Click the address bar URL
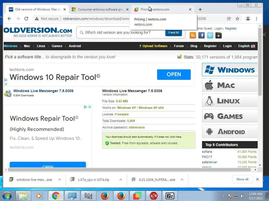This screenshot has height=201, width=269. pyautogui.click(x=96, y=19)
